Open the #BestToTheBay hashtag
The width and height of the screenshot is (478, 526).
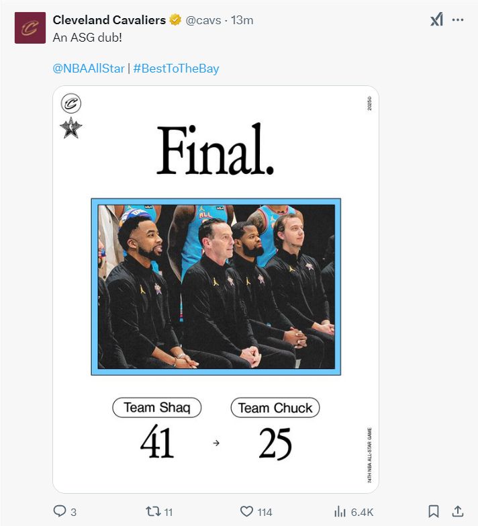tap(176, 69)
